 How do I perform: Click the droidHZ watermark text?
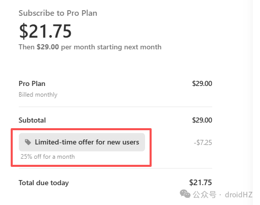(239, 195)
